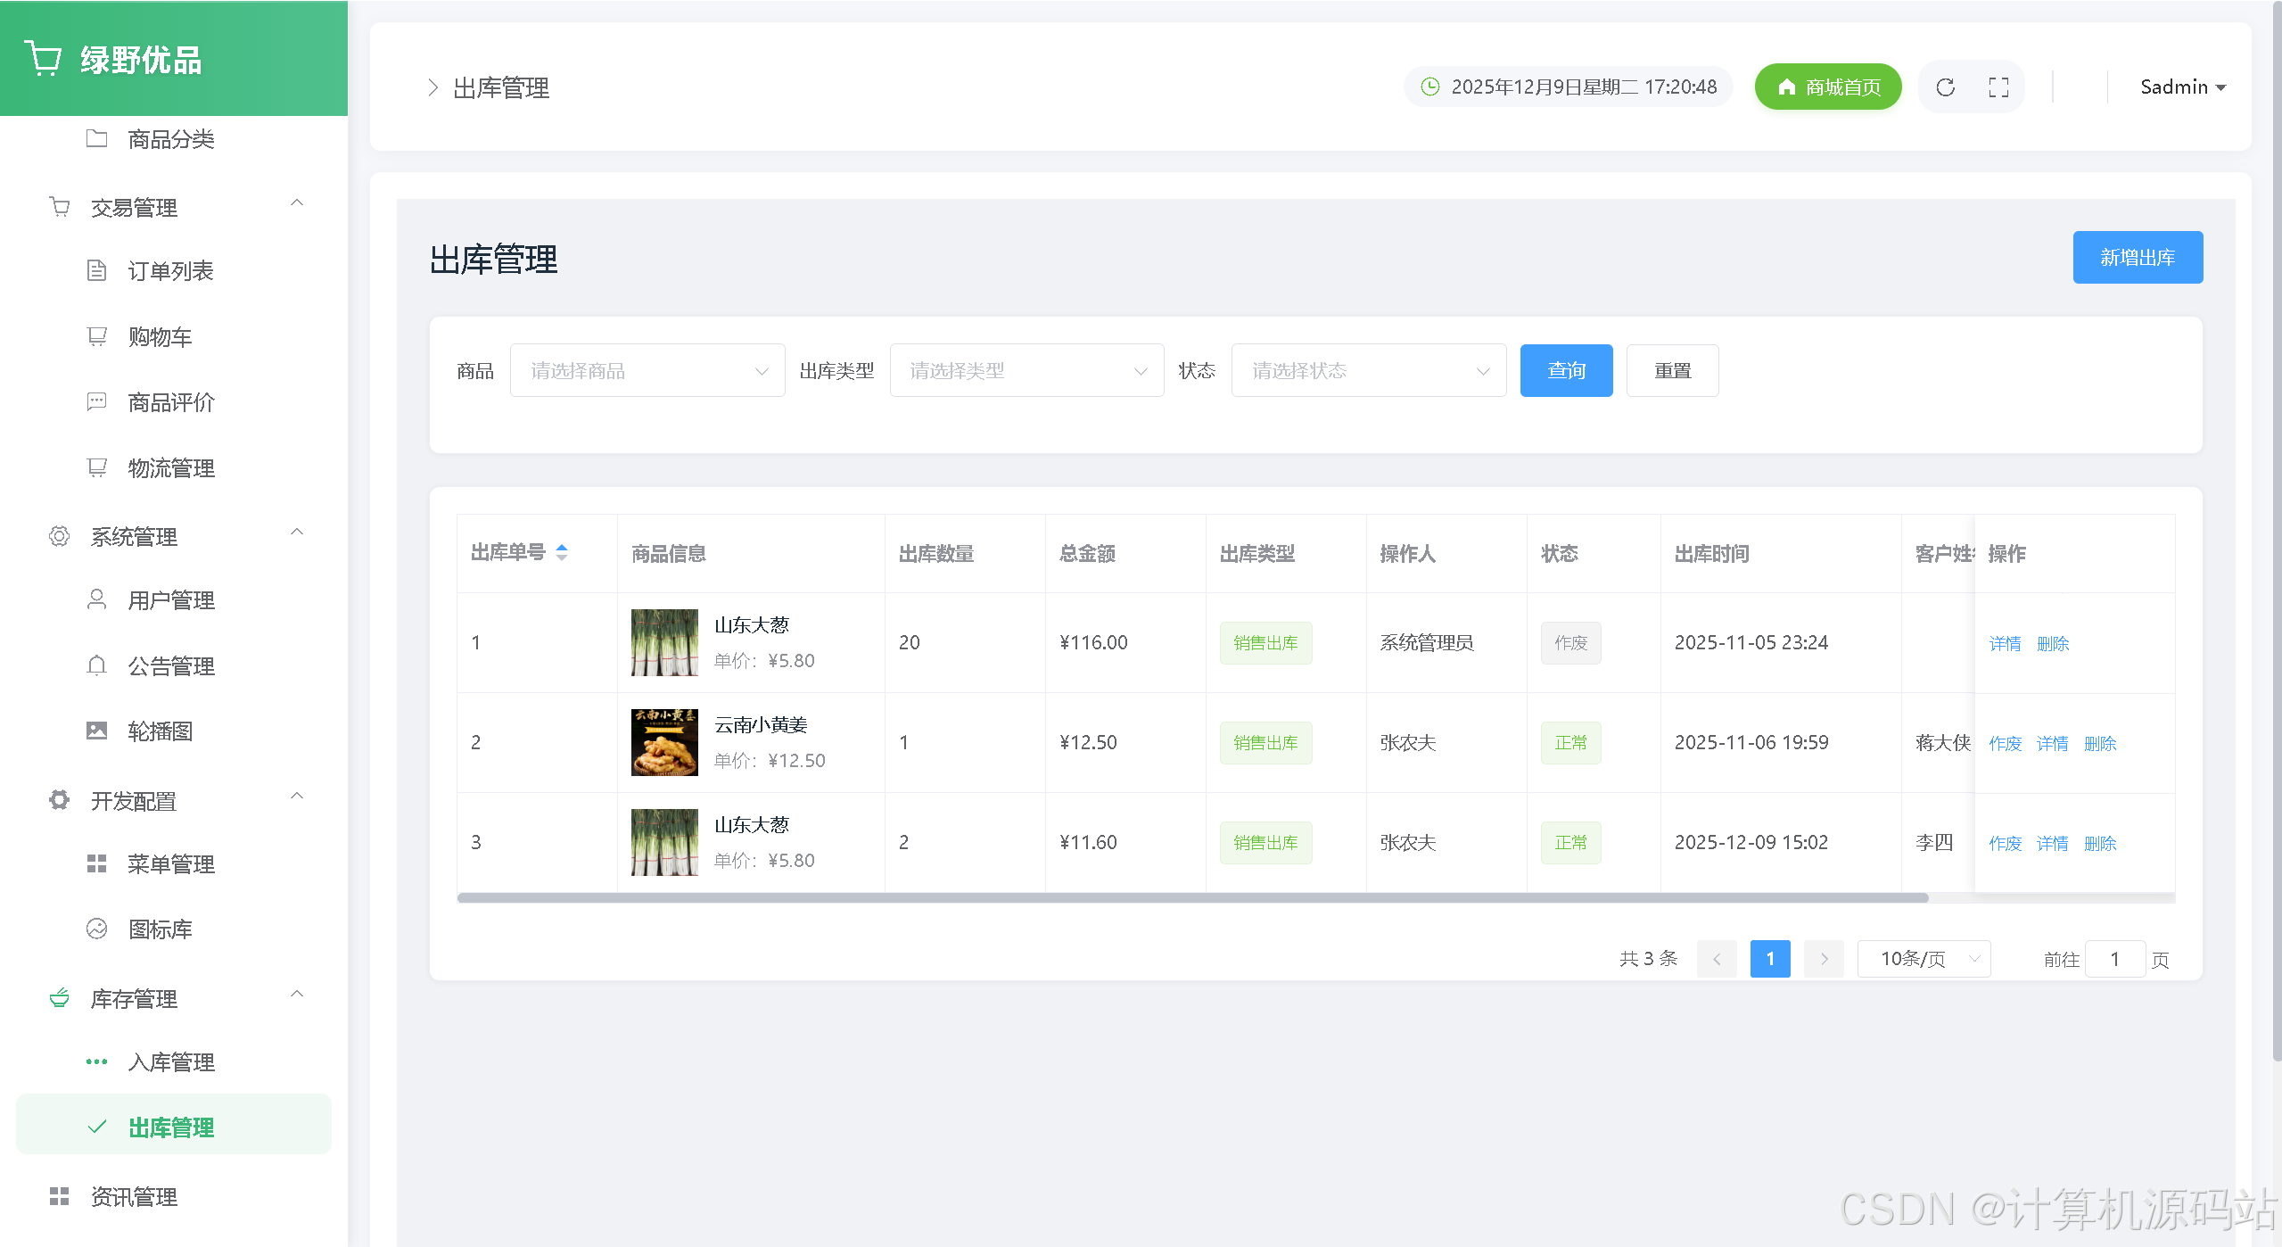Click the shopping cart logo icon
This screenshot has height=1247, width=2282.
coord(43,59)
